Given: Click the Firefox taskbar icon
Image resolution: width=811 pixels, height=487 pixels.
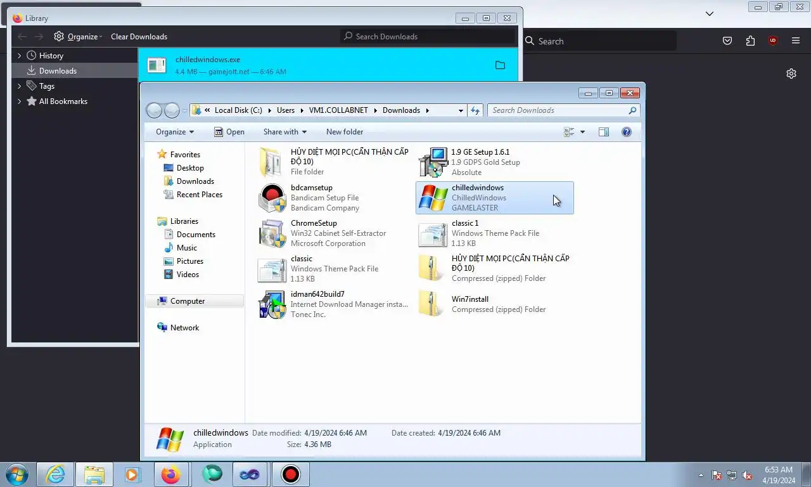Looking at the screenshot, I should pos(171,474).
